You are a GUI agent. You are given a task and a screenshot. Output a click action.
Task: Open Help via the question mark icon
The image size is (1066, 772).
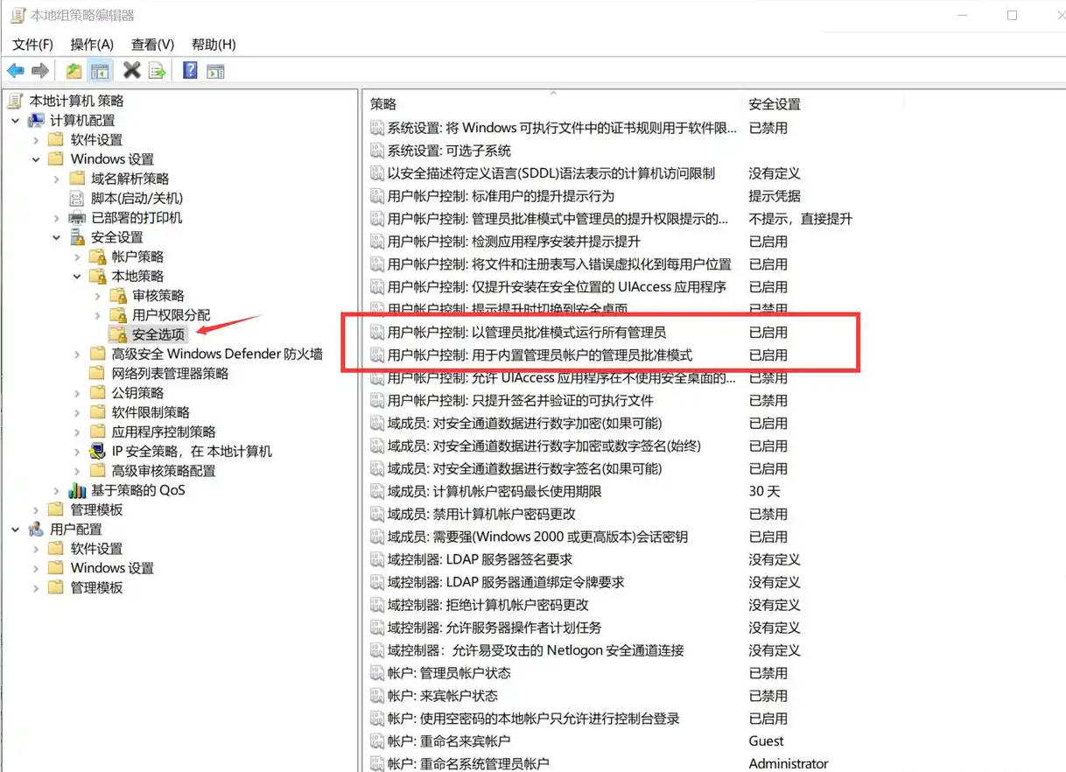pyautogui.click(x=190, y=71)
